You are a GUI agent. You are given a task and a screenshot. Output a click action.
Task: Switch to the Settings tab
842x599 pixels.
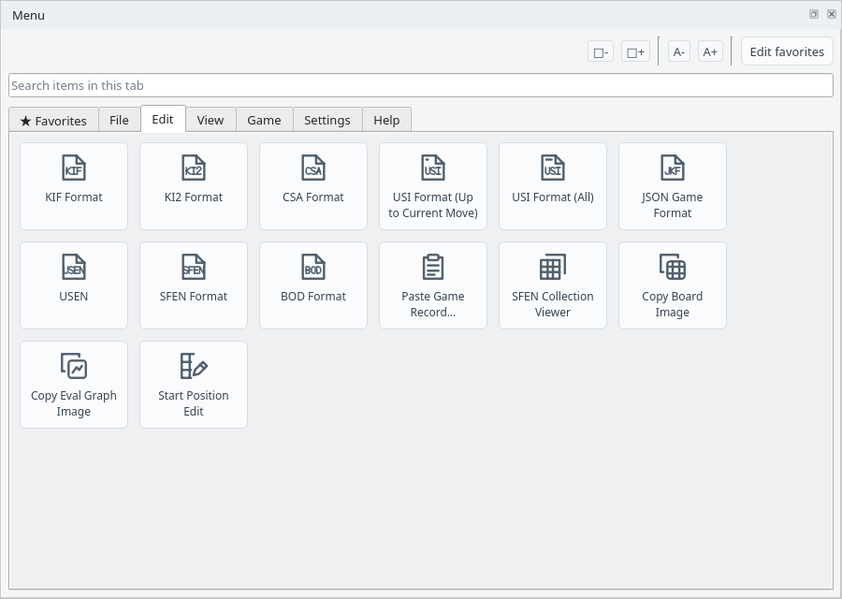click(x=327, y=120)
